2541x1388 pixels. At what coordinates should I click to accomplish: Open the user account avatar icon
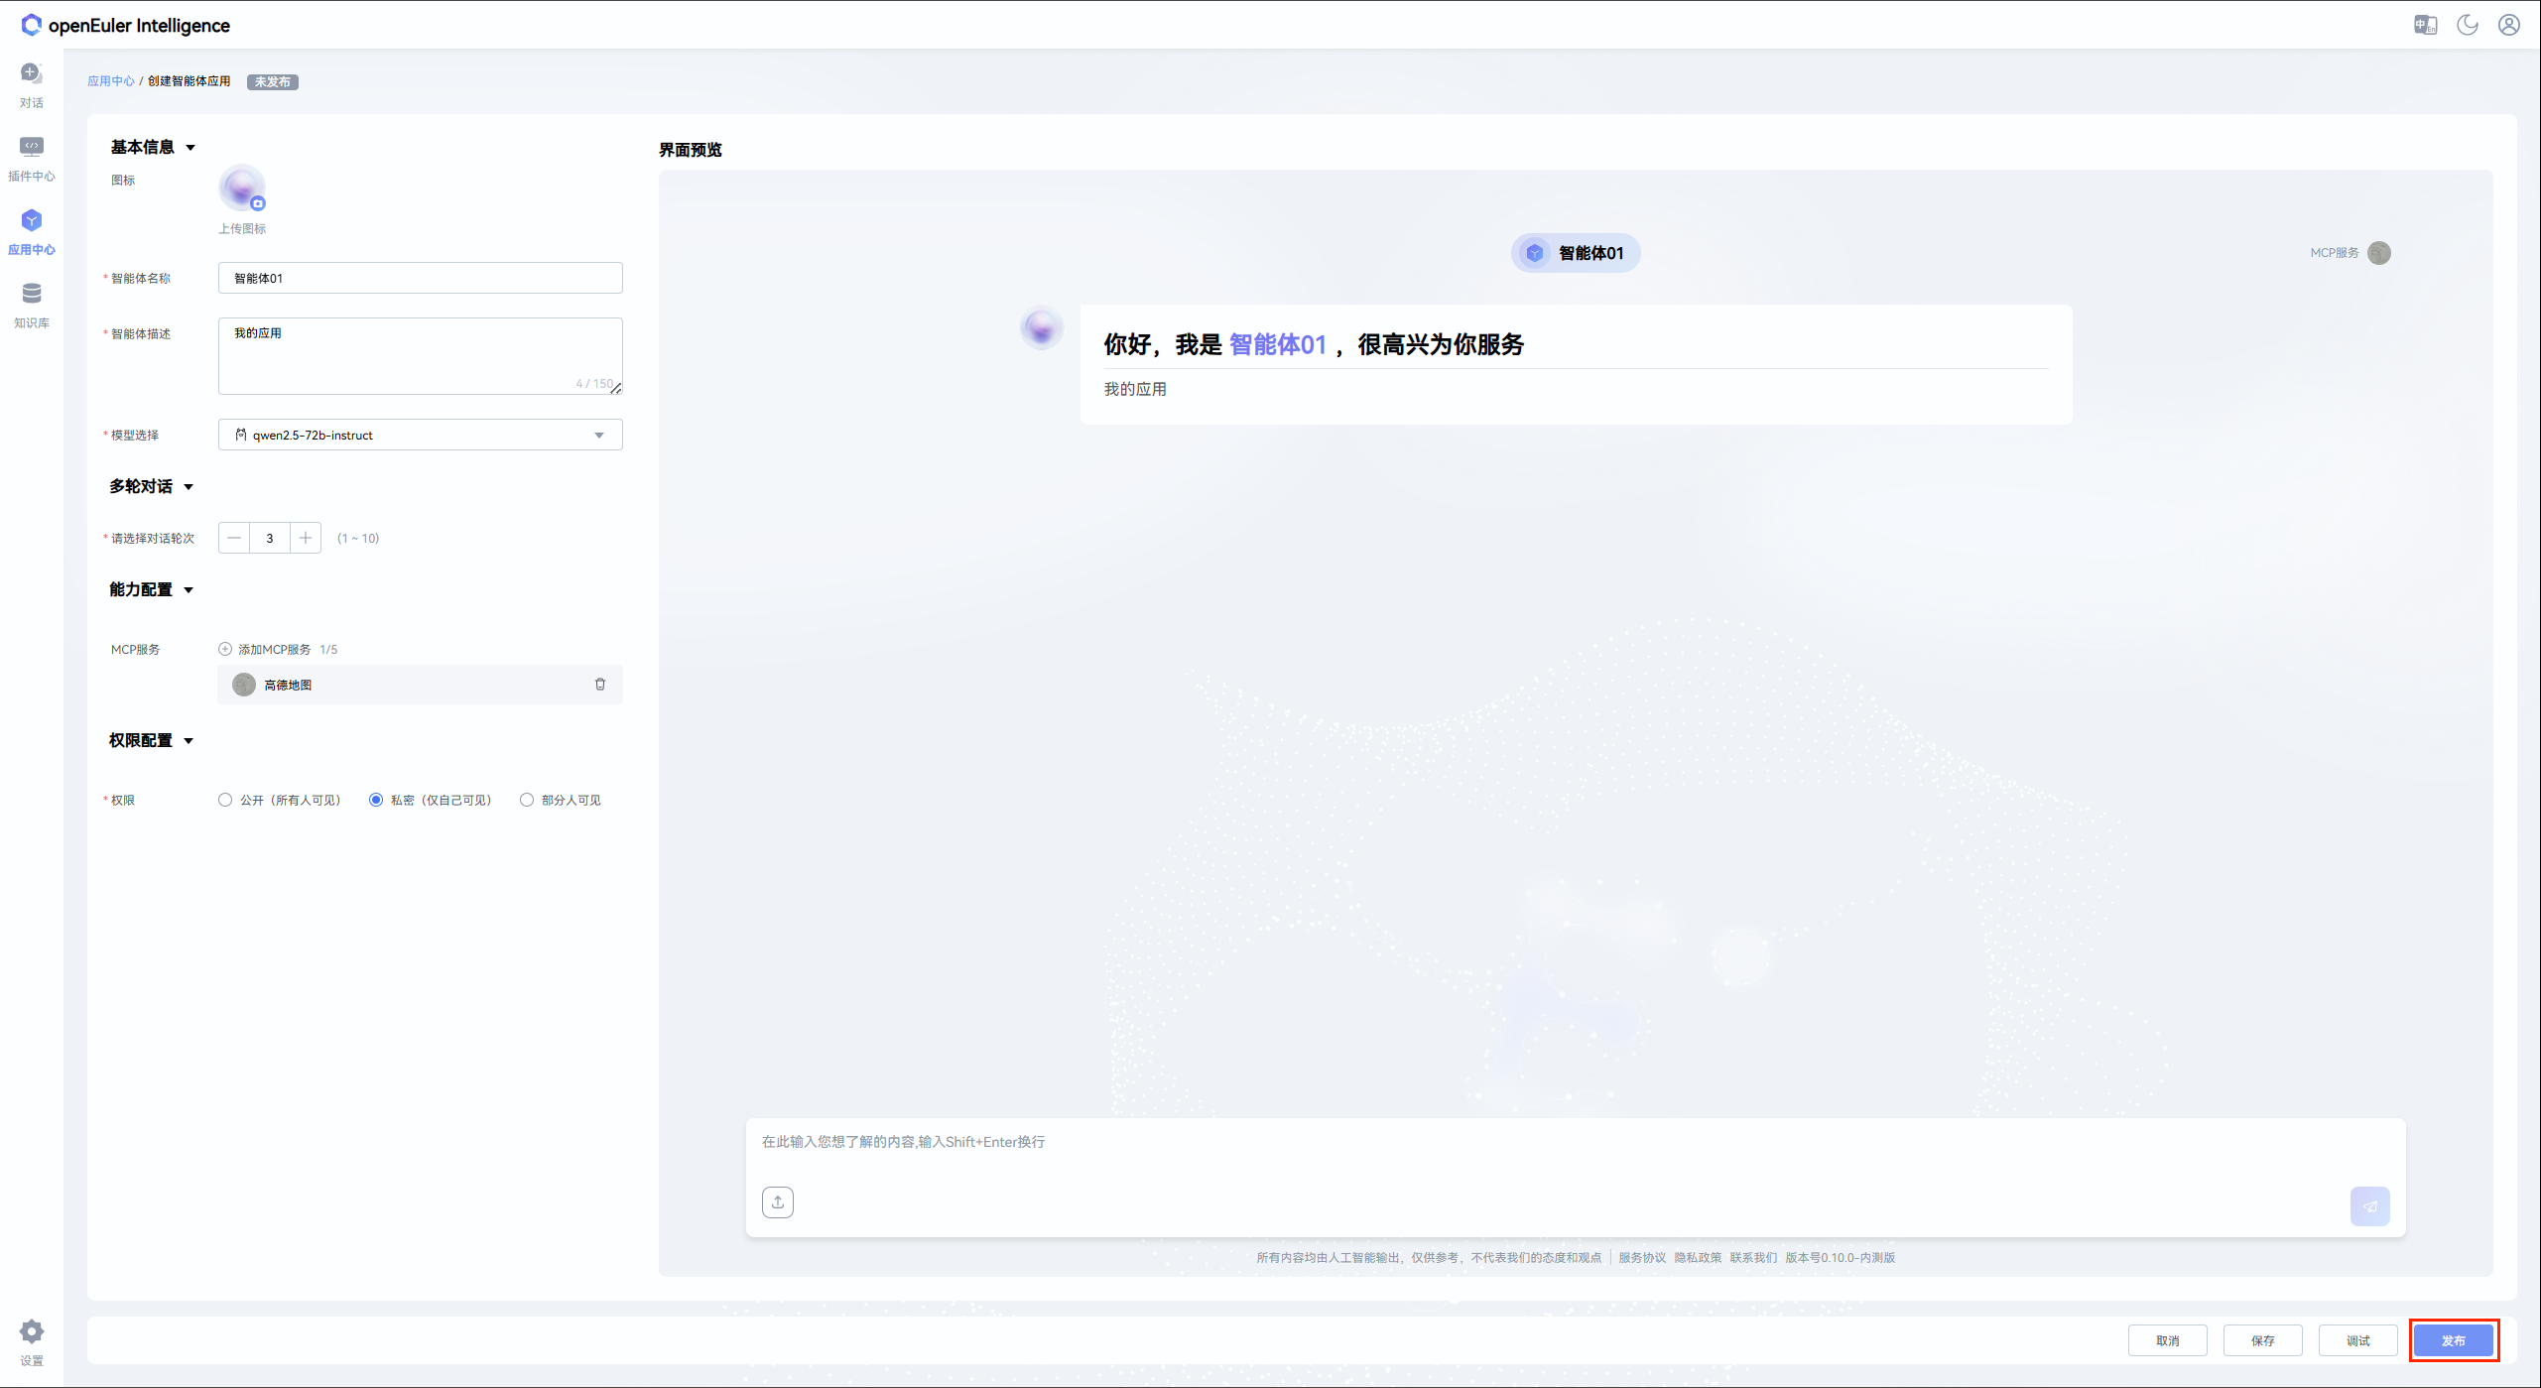[2509, 25]
